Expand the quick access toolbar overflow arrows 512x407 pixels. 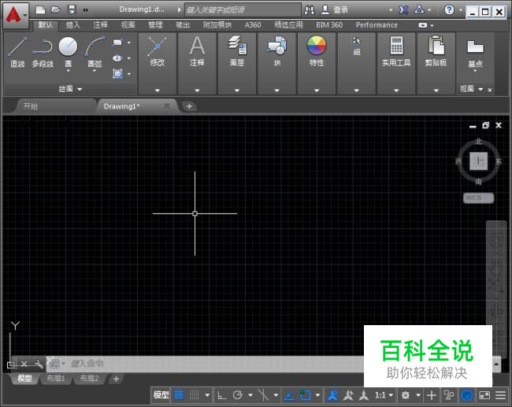coord(86,10)
